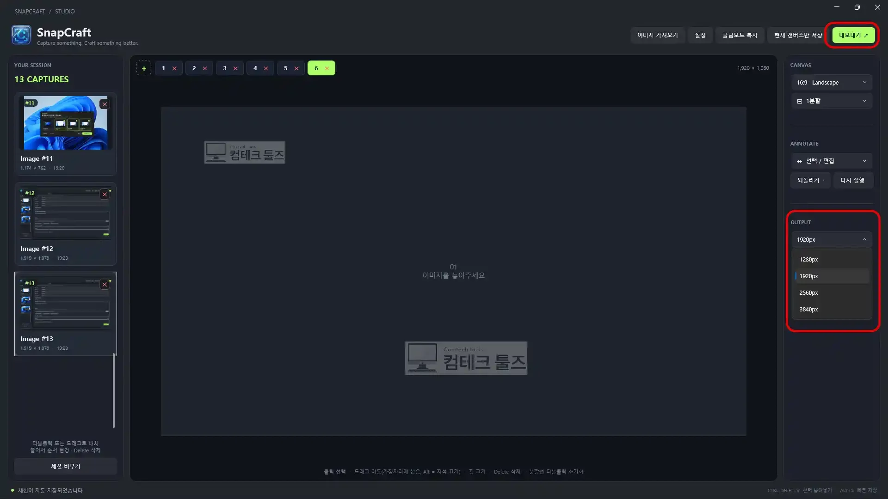The height and width of the screenshot is (499, 888).
Task: Remove Image #13 from the session
Action: click(105, 285)
